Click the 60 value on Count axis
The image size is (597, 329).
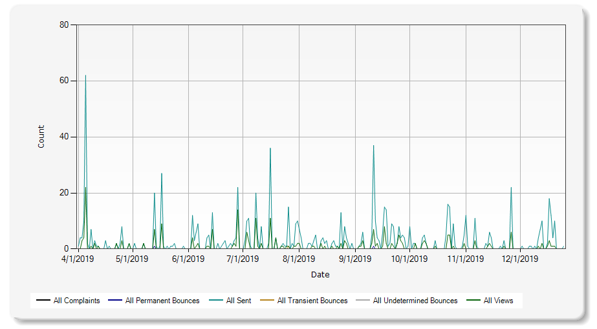point(64,81)
